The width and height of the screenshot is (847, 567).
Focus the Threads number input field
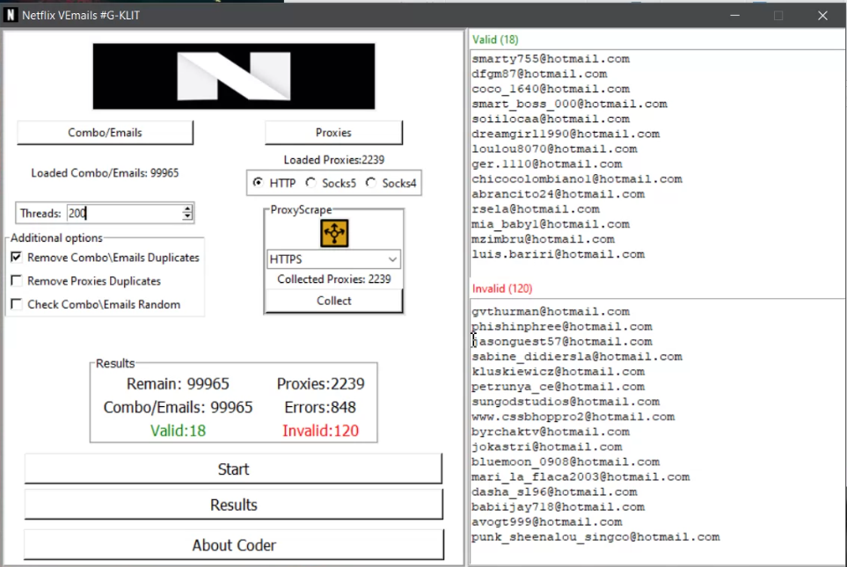pos(123,213)
